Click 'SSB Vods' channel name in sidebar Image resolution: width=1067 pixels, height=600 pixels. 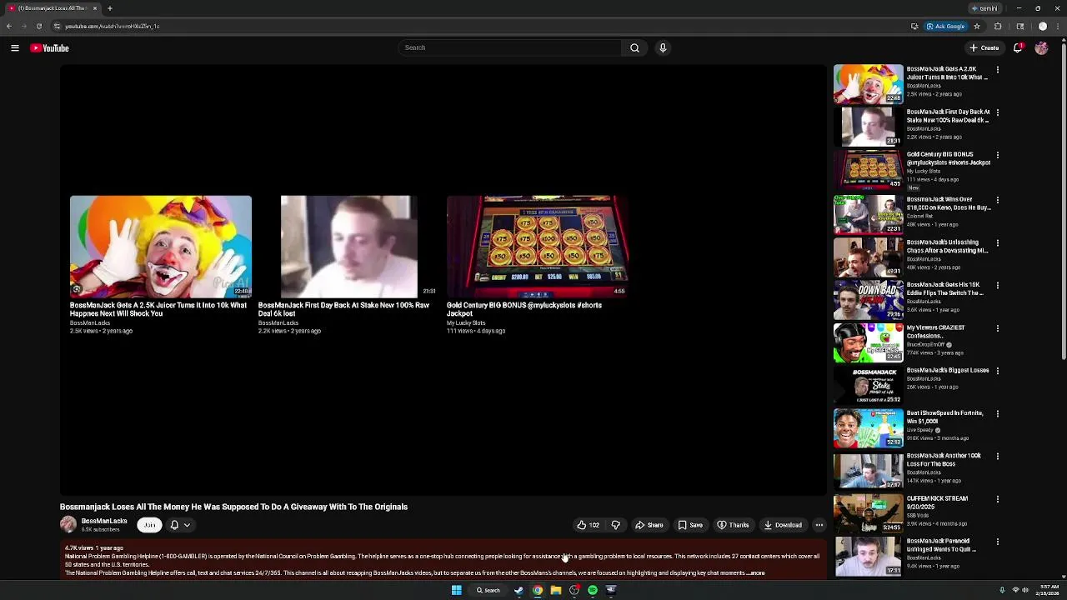pyautogui.click(x=919, y=515)
